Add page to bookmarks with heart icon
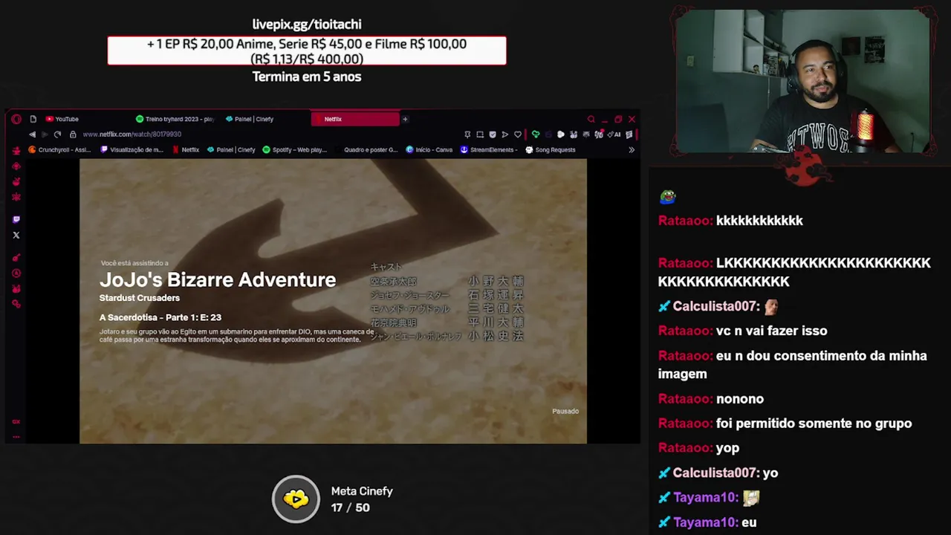951x535 pixels. click(x=518, y=134)
